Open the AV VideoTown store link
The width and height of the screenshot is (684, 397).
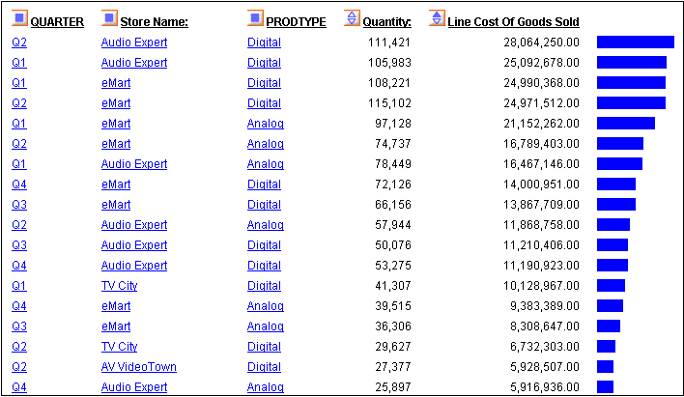click(x=138, y=367)
